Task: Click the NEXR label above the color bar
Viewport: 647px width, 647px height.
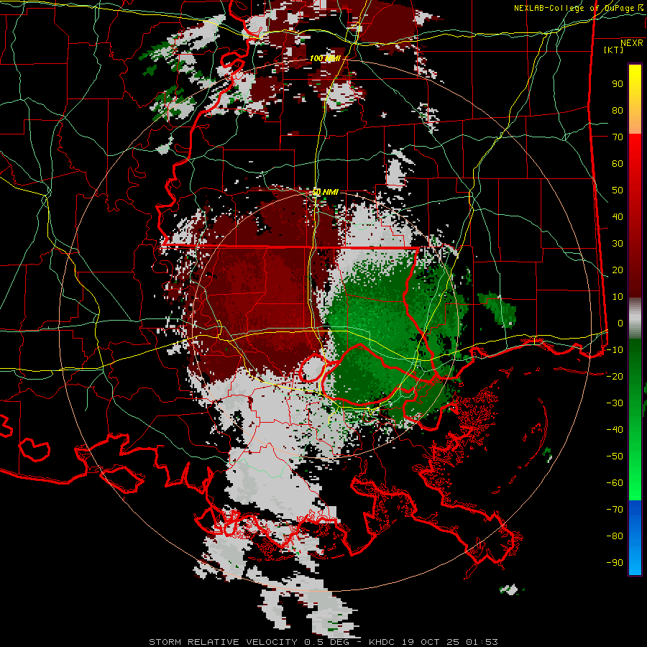Action: pyautogui.click(x=631, y=43)
